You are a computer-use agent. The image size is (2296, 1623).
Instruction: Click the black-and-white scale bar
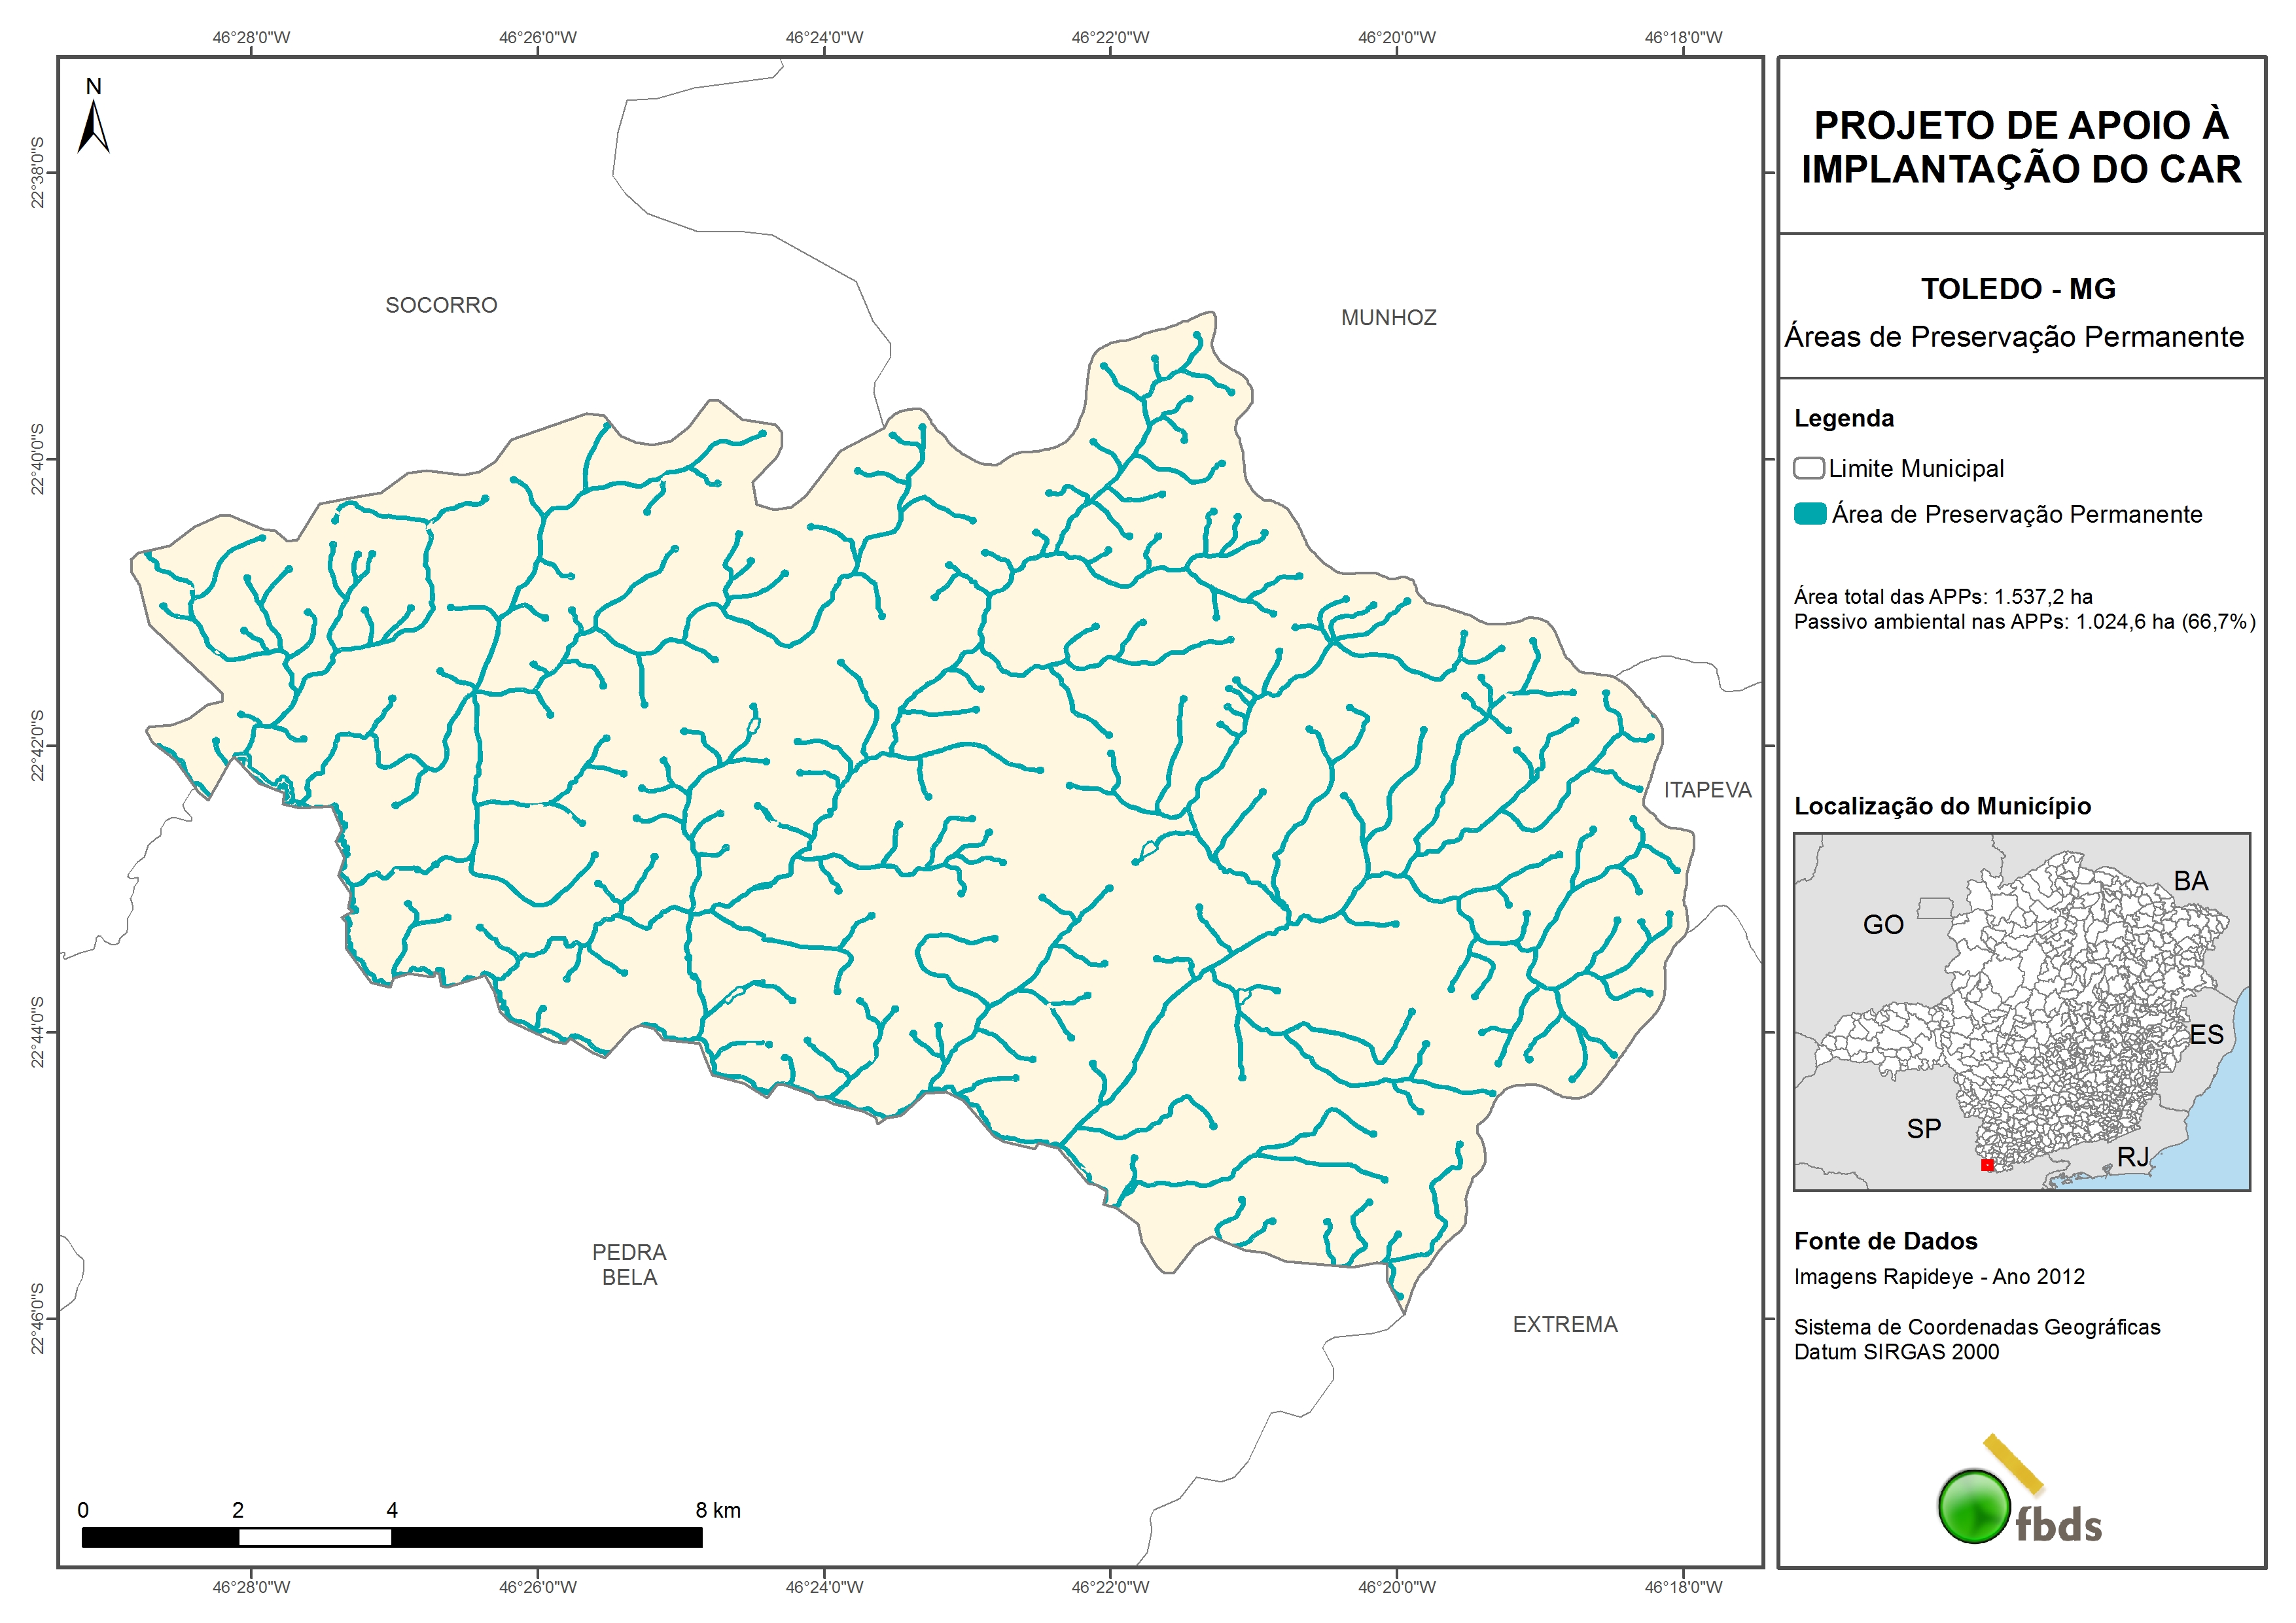391,1537
